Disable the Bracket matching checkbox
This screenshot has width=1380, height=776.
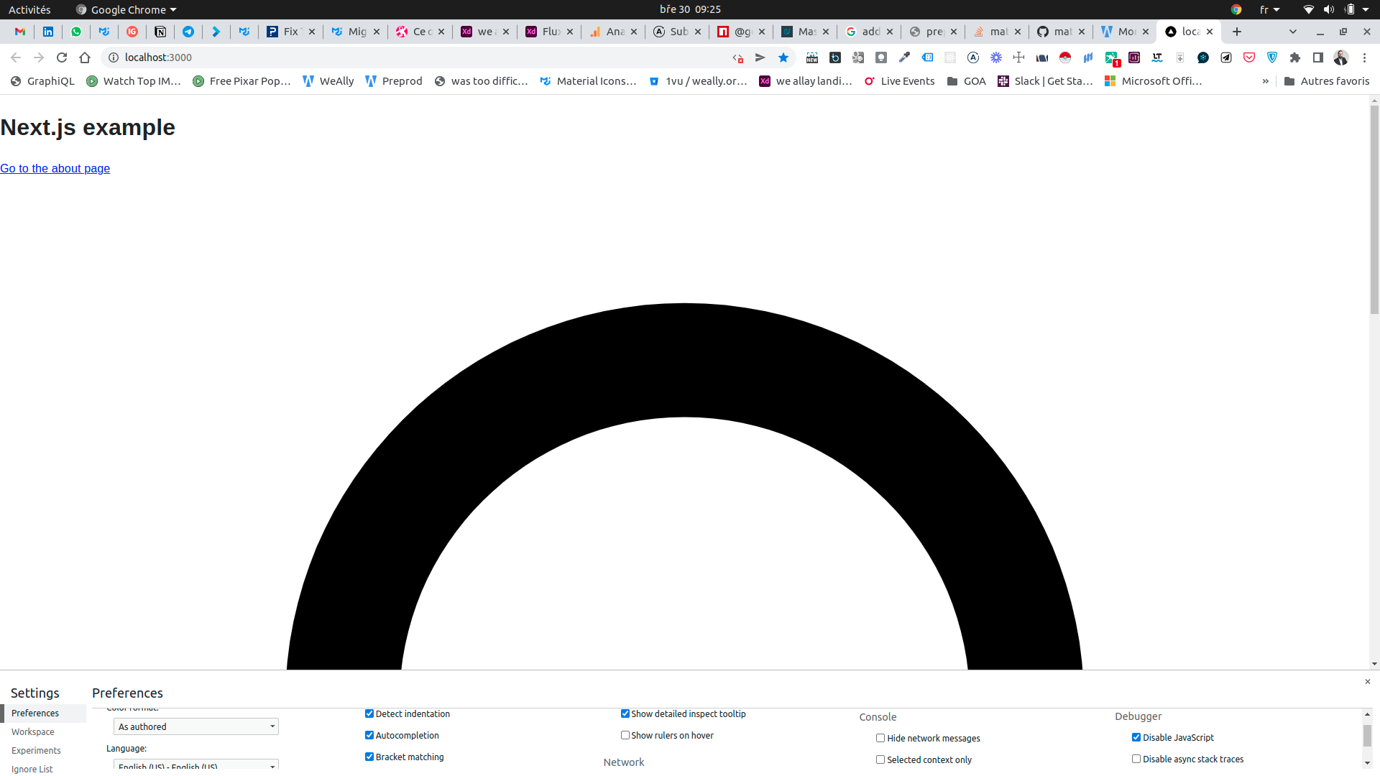[x=369, y=757]
